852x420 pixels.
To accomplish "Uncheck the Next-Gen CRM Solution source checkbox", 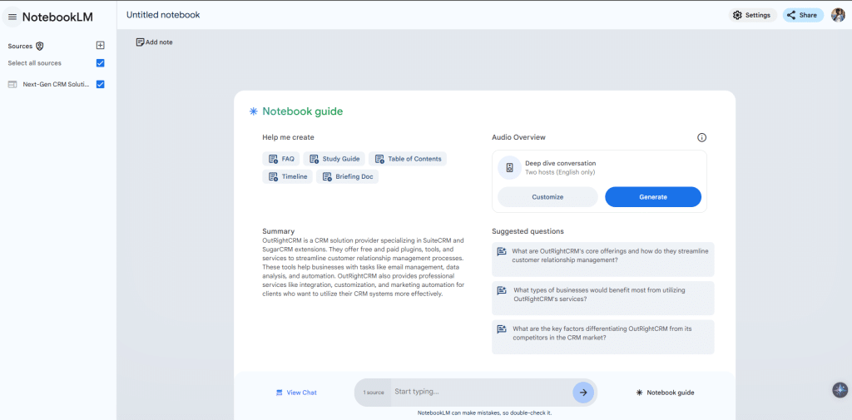I will pyautogui.click(x=100, y=84).
